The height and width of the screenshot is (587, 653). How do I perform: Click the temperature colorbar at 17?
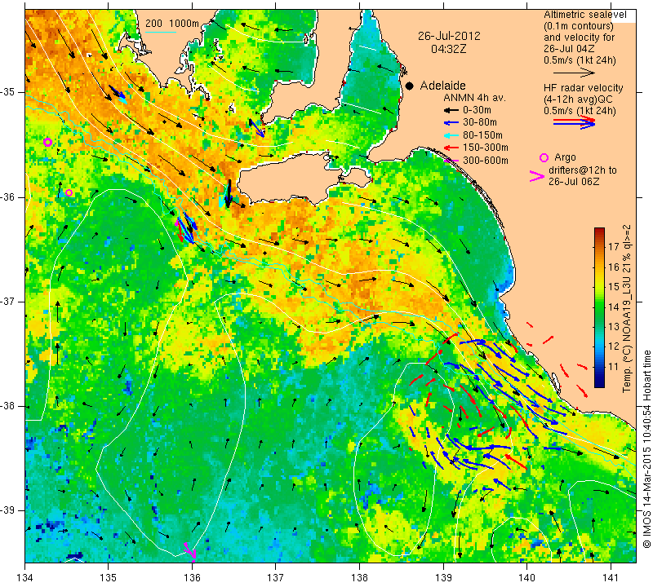click(x=599, y=246)
